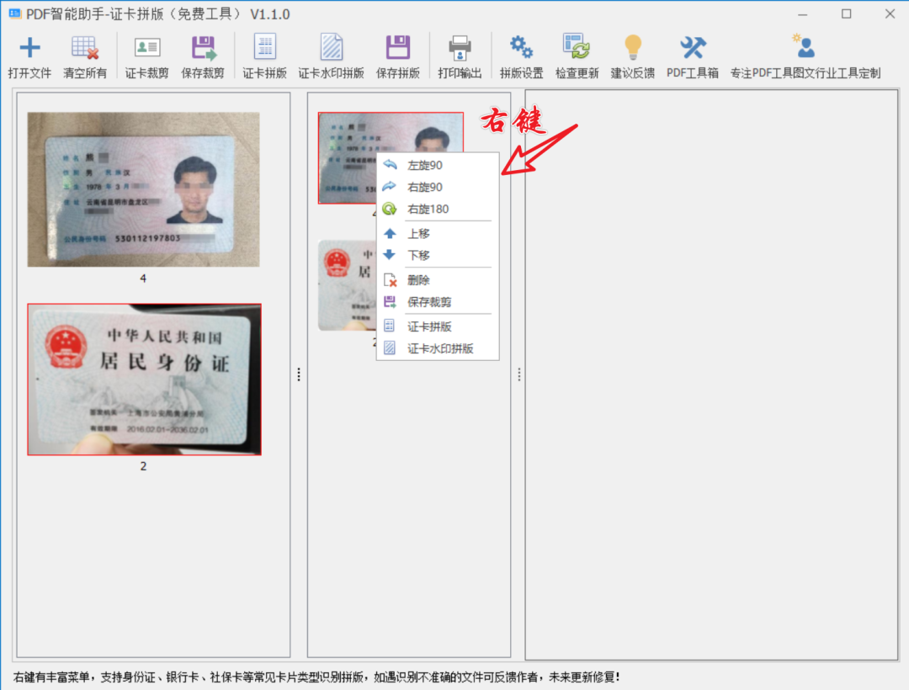Click the 证卡水印拼版 watermark layout icon
Viewport: 909px width, 690px height.
coord(331,49)
